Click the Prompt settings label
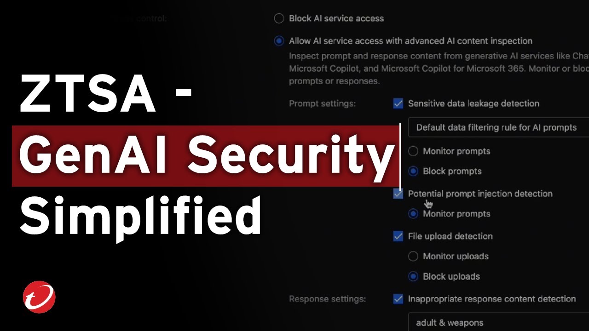The width and height of the screenshot is (589, 331). click(x=322, y=104)
